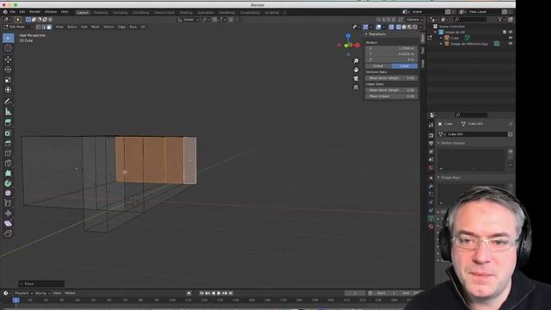Image resolution: width=551 pixels, height=310 pixels.
Task: Select the Move tool
Action: coord(8,59)
